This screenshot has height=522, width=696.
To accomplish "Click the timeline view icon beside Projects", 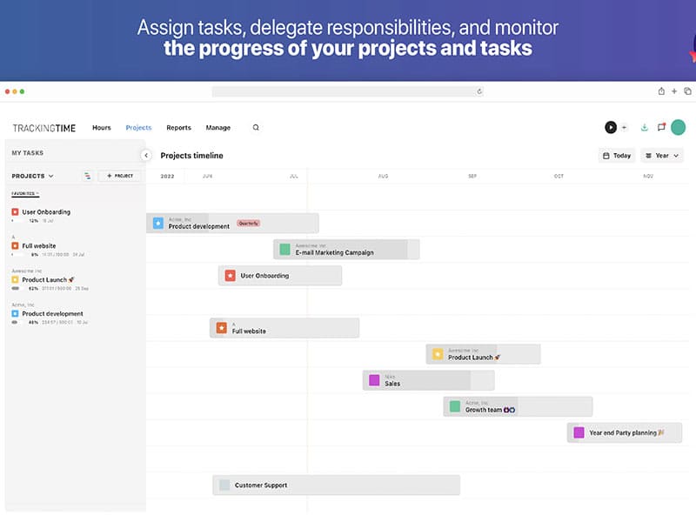I will pyautogui.click(x=87, y=176).
